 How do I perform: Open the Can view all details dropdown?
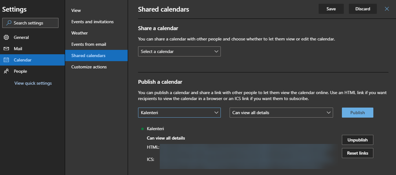[x=282, y=113]
